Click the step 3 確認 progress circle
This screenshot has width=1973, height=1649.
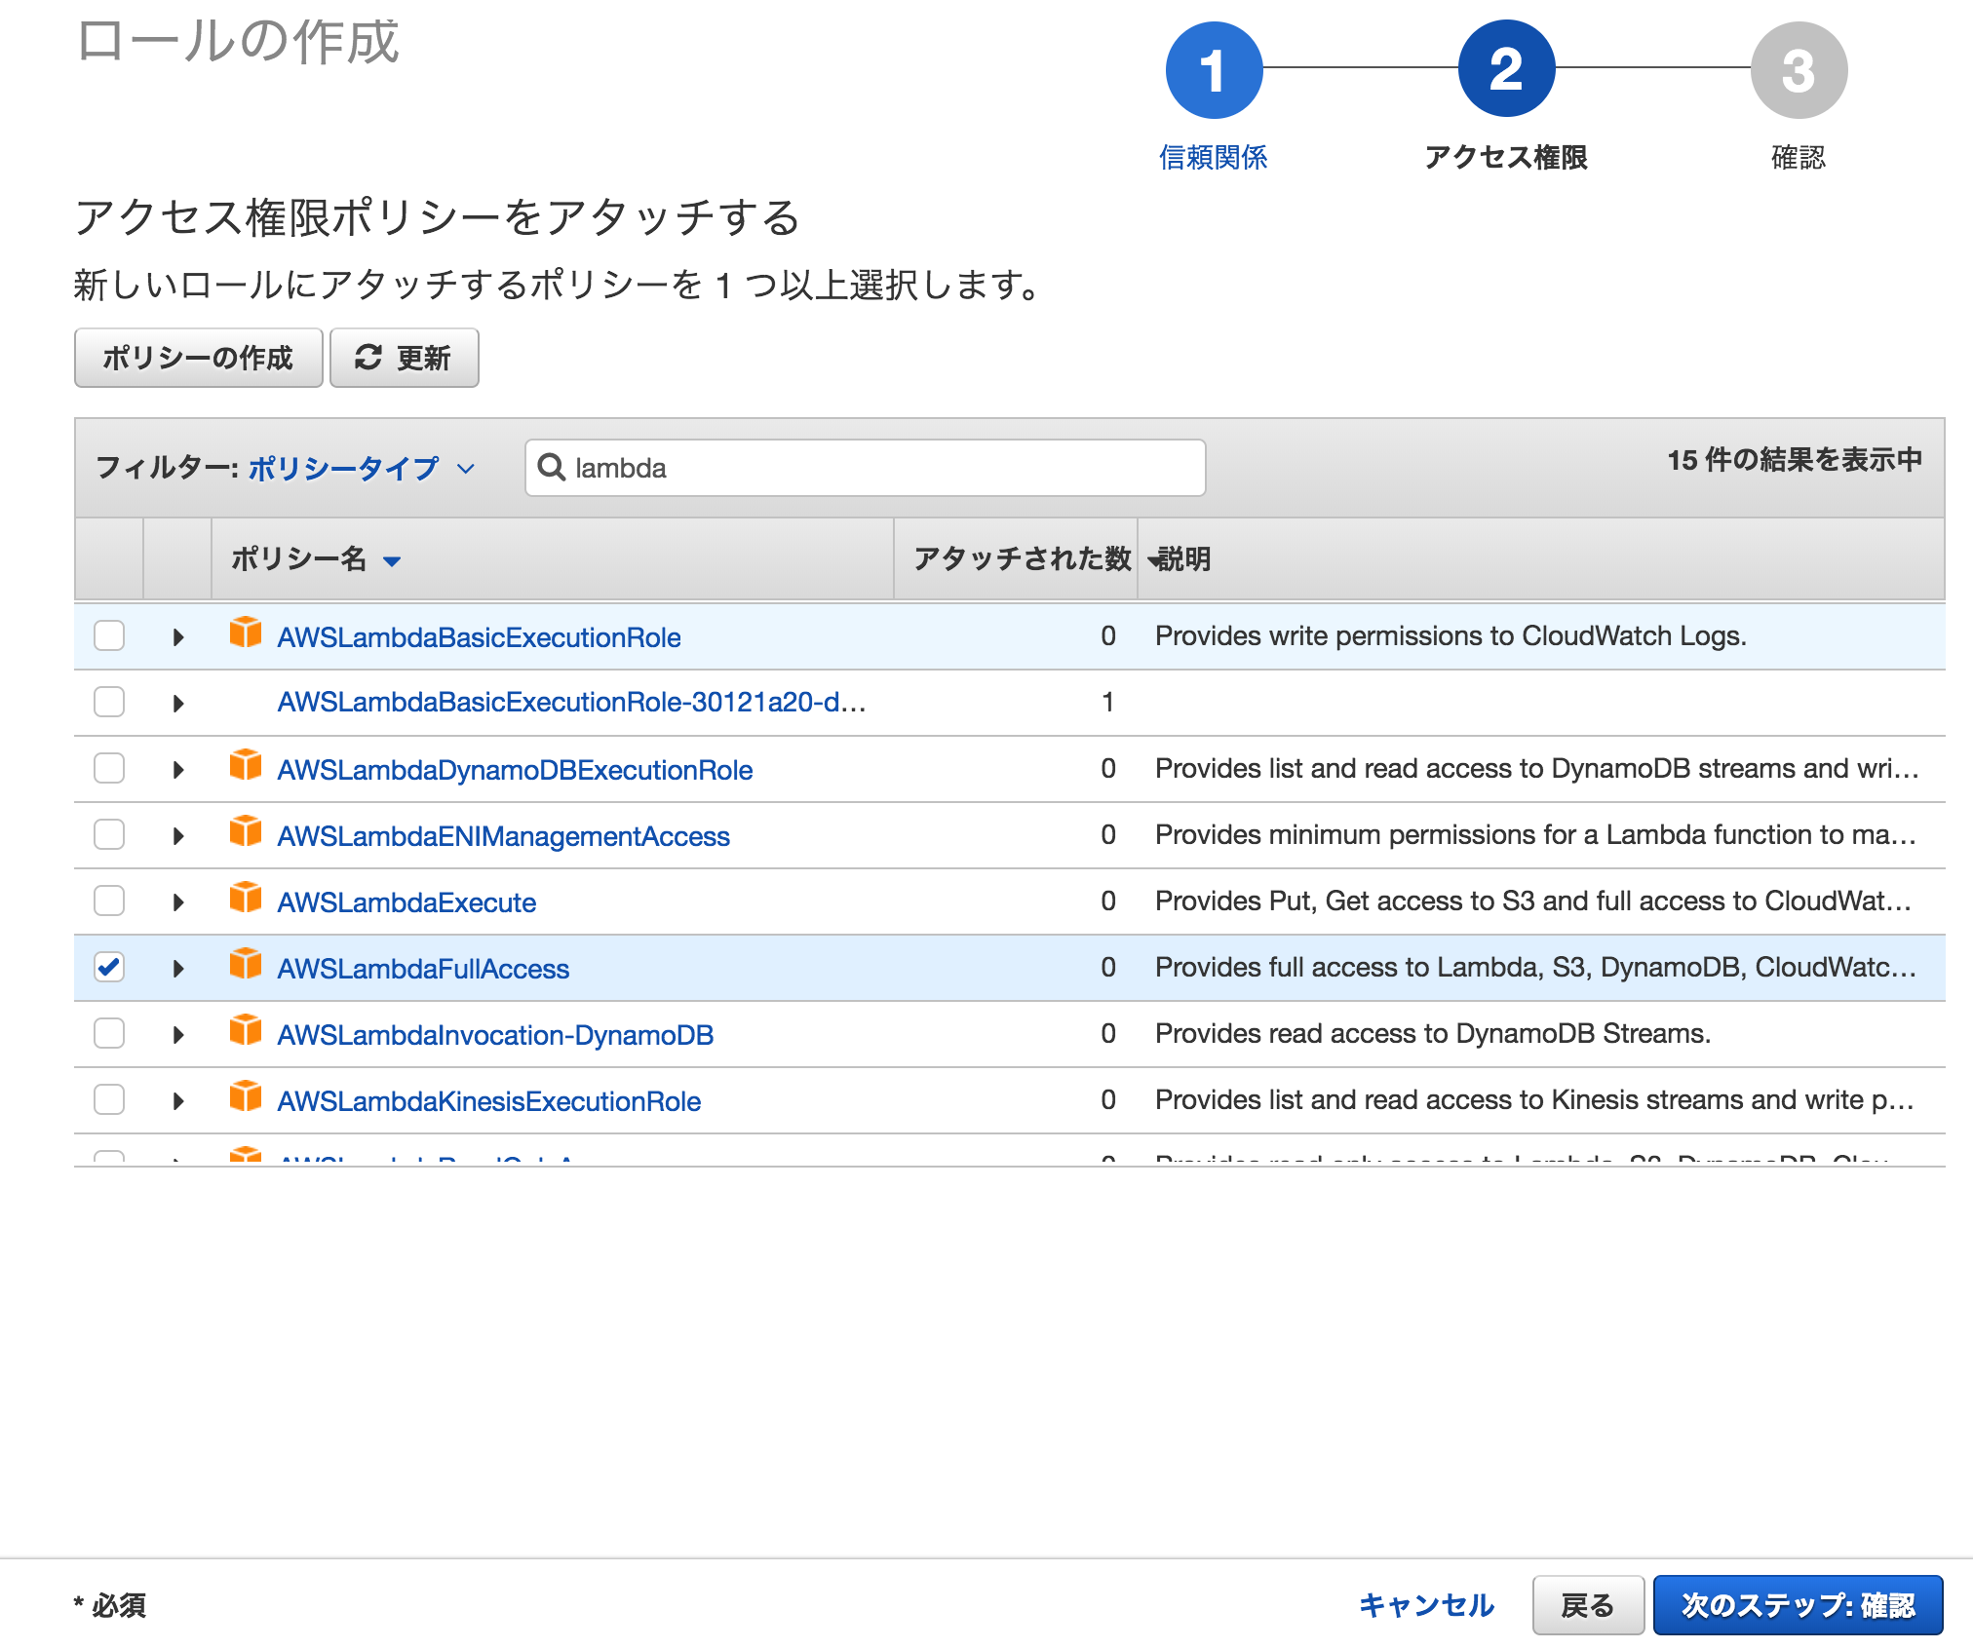1798,70
